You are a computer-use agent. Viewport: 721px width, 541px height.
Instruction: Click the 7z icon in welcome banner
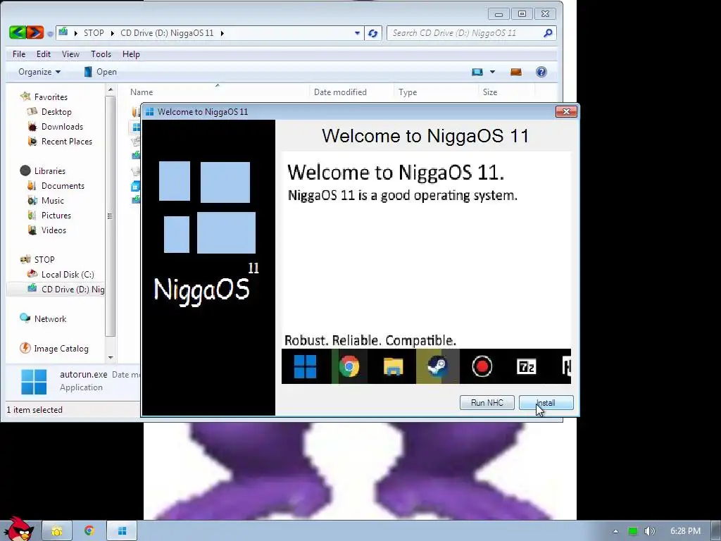tap(526, 366)
